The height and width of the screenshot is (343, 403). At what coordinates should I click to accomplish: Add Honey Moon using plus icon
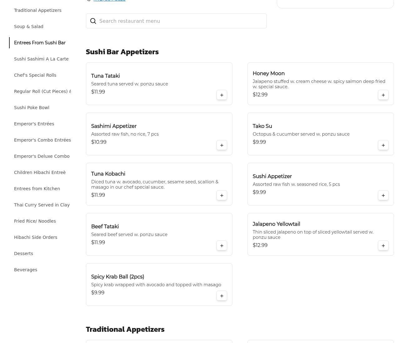[383, 95]
